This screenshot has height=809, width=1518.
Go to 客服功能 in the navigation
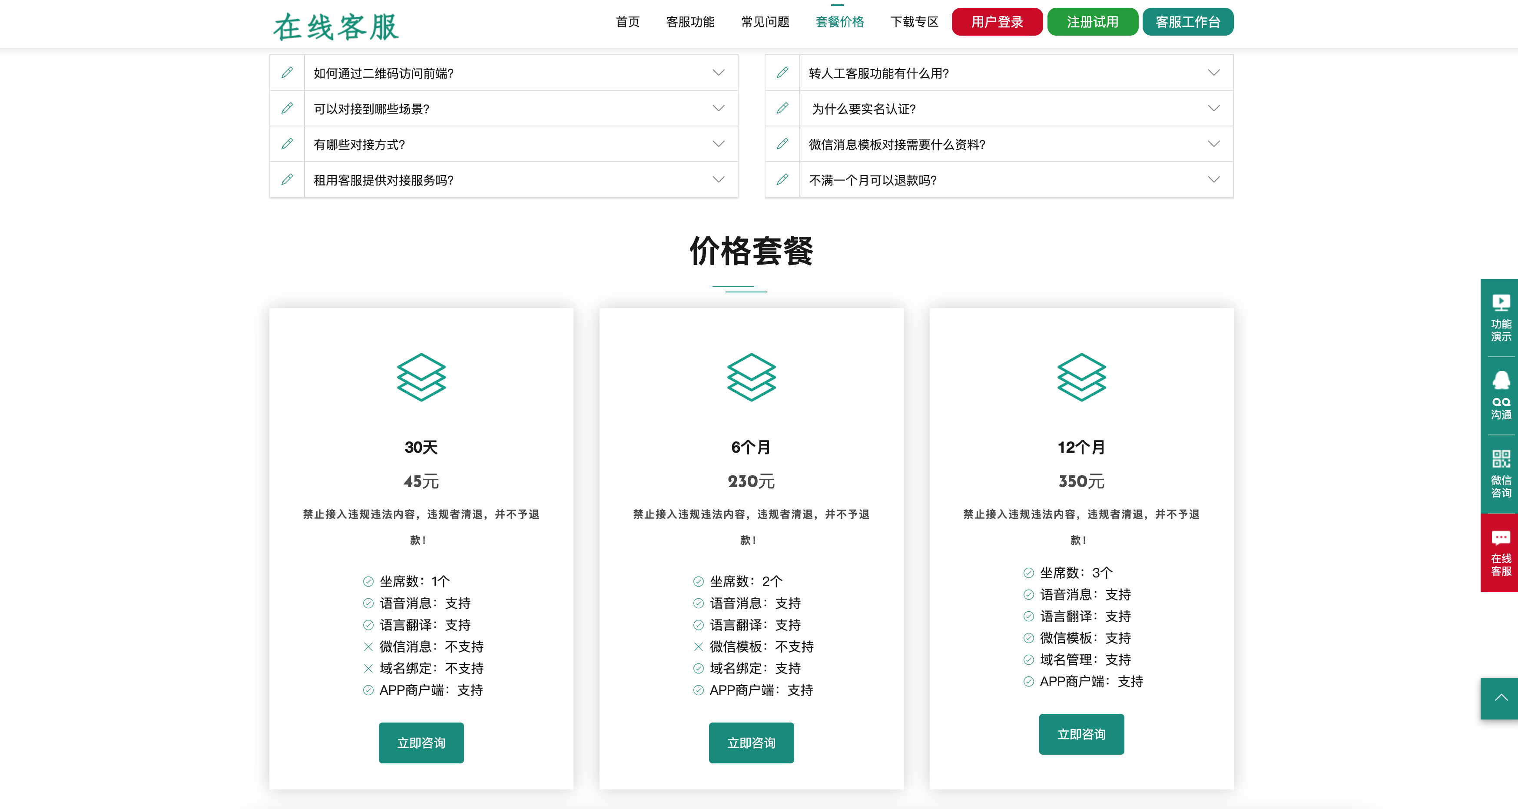690,22
